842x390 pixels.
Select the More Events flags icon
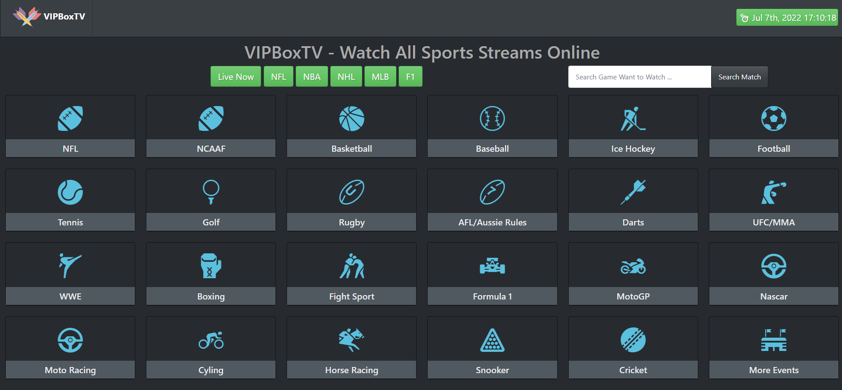pos(774,340)
